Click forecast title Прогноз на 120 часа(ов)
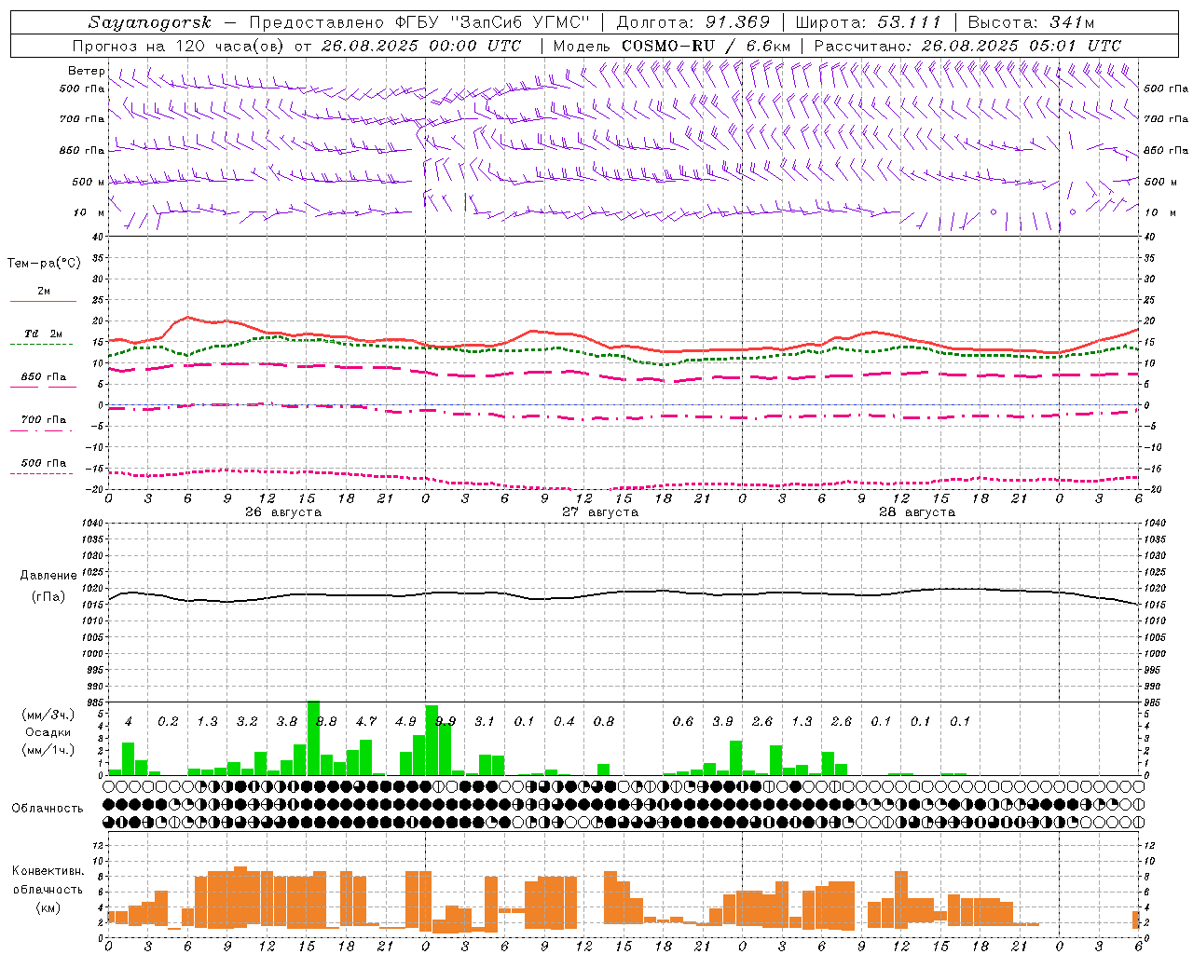Viewport: 1193px width, 954px height. 179,46
